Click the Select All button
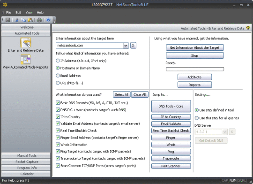 pyautogui.click(x=122, y=95)
